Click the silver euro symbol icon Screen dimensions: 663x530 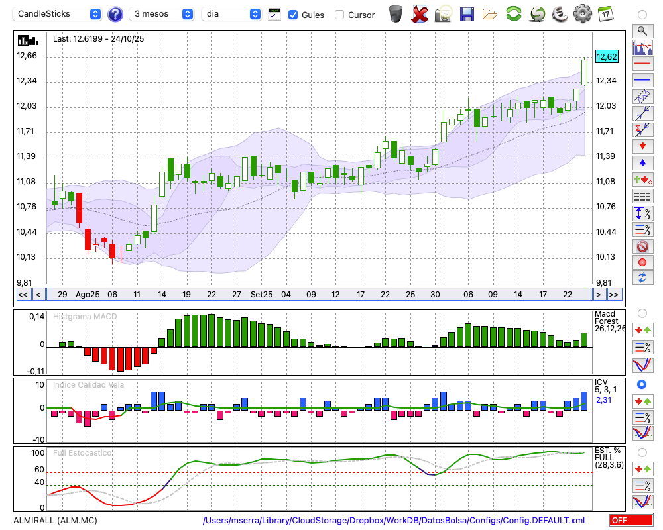coord(560,14)
